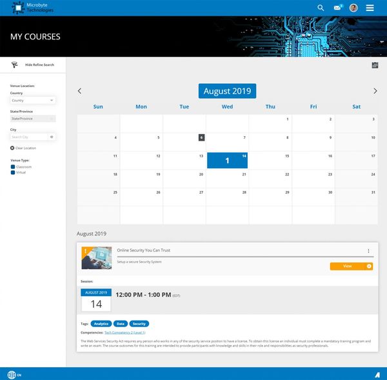The width and height of the screenshot is (387, 380).
Task: Click the user profile avatar
Action: pos(353,8)
